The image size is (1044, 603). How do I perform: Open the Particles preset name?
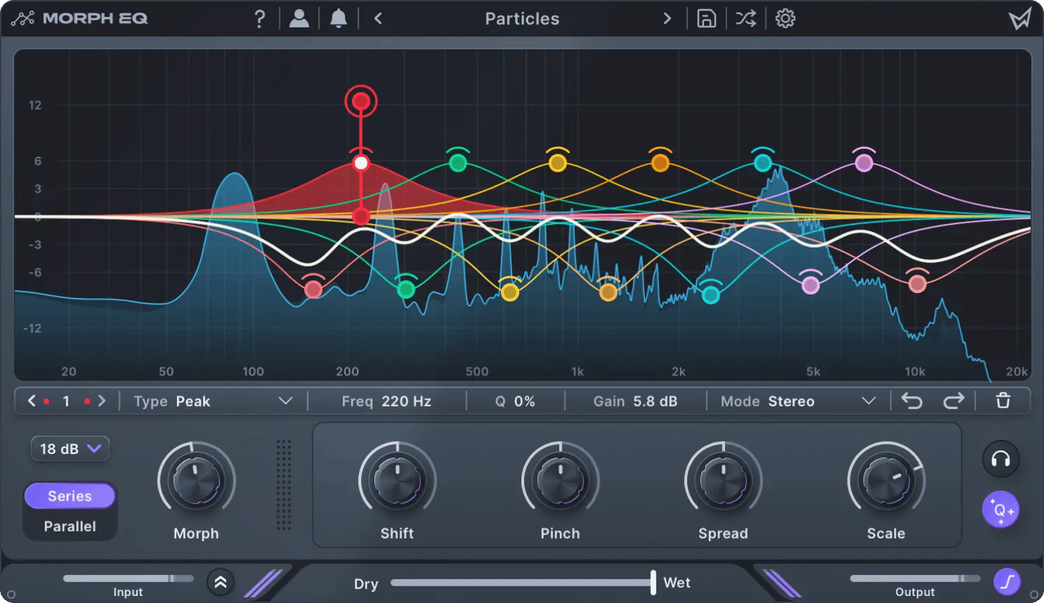pyautogui.click(x=522, y=19)
